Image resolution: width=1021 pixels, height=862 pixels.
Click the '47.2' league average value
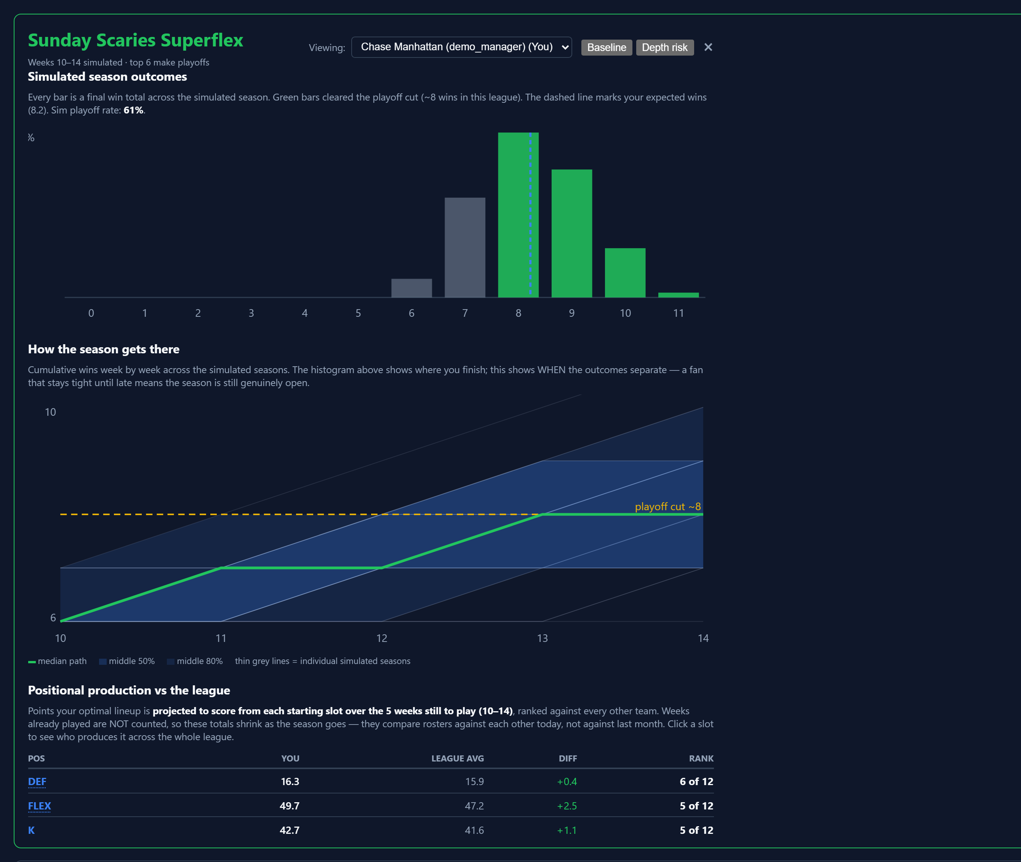[474, 806]
